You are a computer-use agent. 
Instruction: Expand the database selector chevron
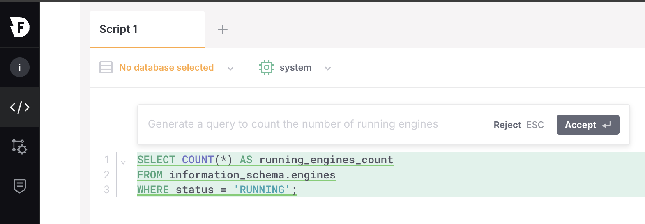(230, 69)
